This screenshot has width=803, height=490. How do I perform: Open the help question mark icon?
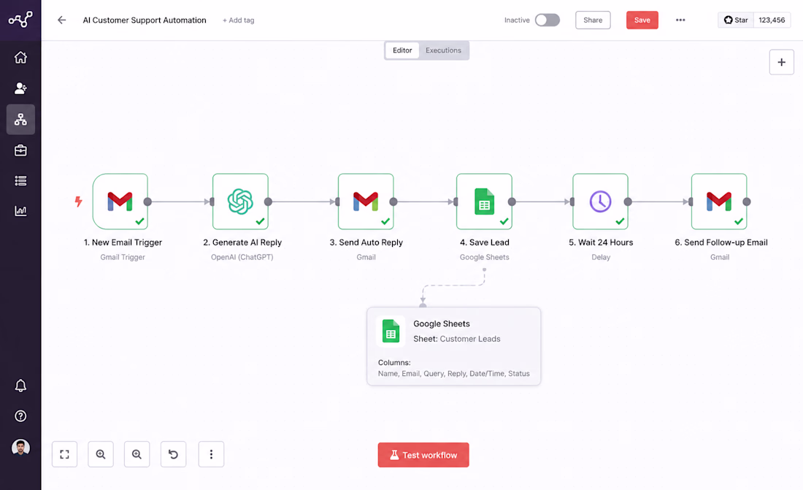(20, 416)
